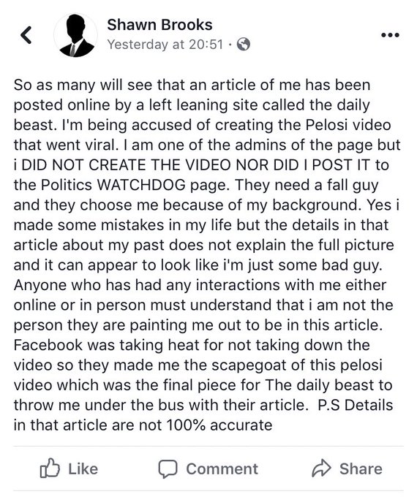Image resolution: width=417 pixels, height=497 pixels.
Task: Open the three-dot post options menu
Action: click(390, 35)
